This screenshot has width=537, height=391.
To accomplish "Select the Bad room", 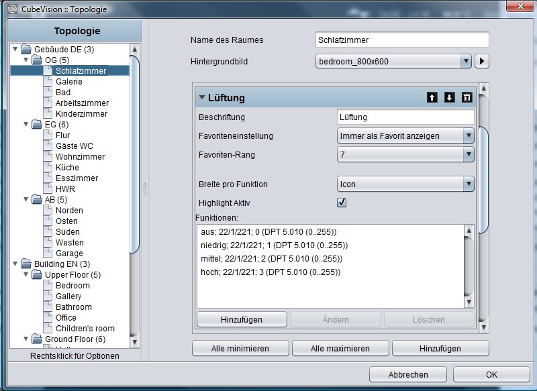I will pyautogui.click(x=63, y=93).
